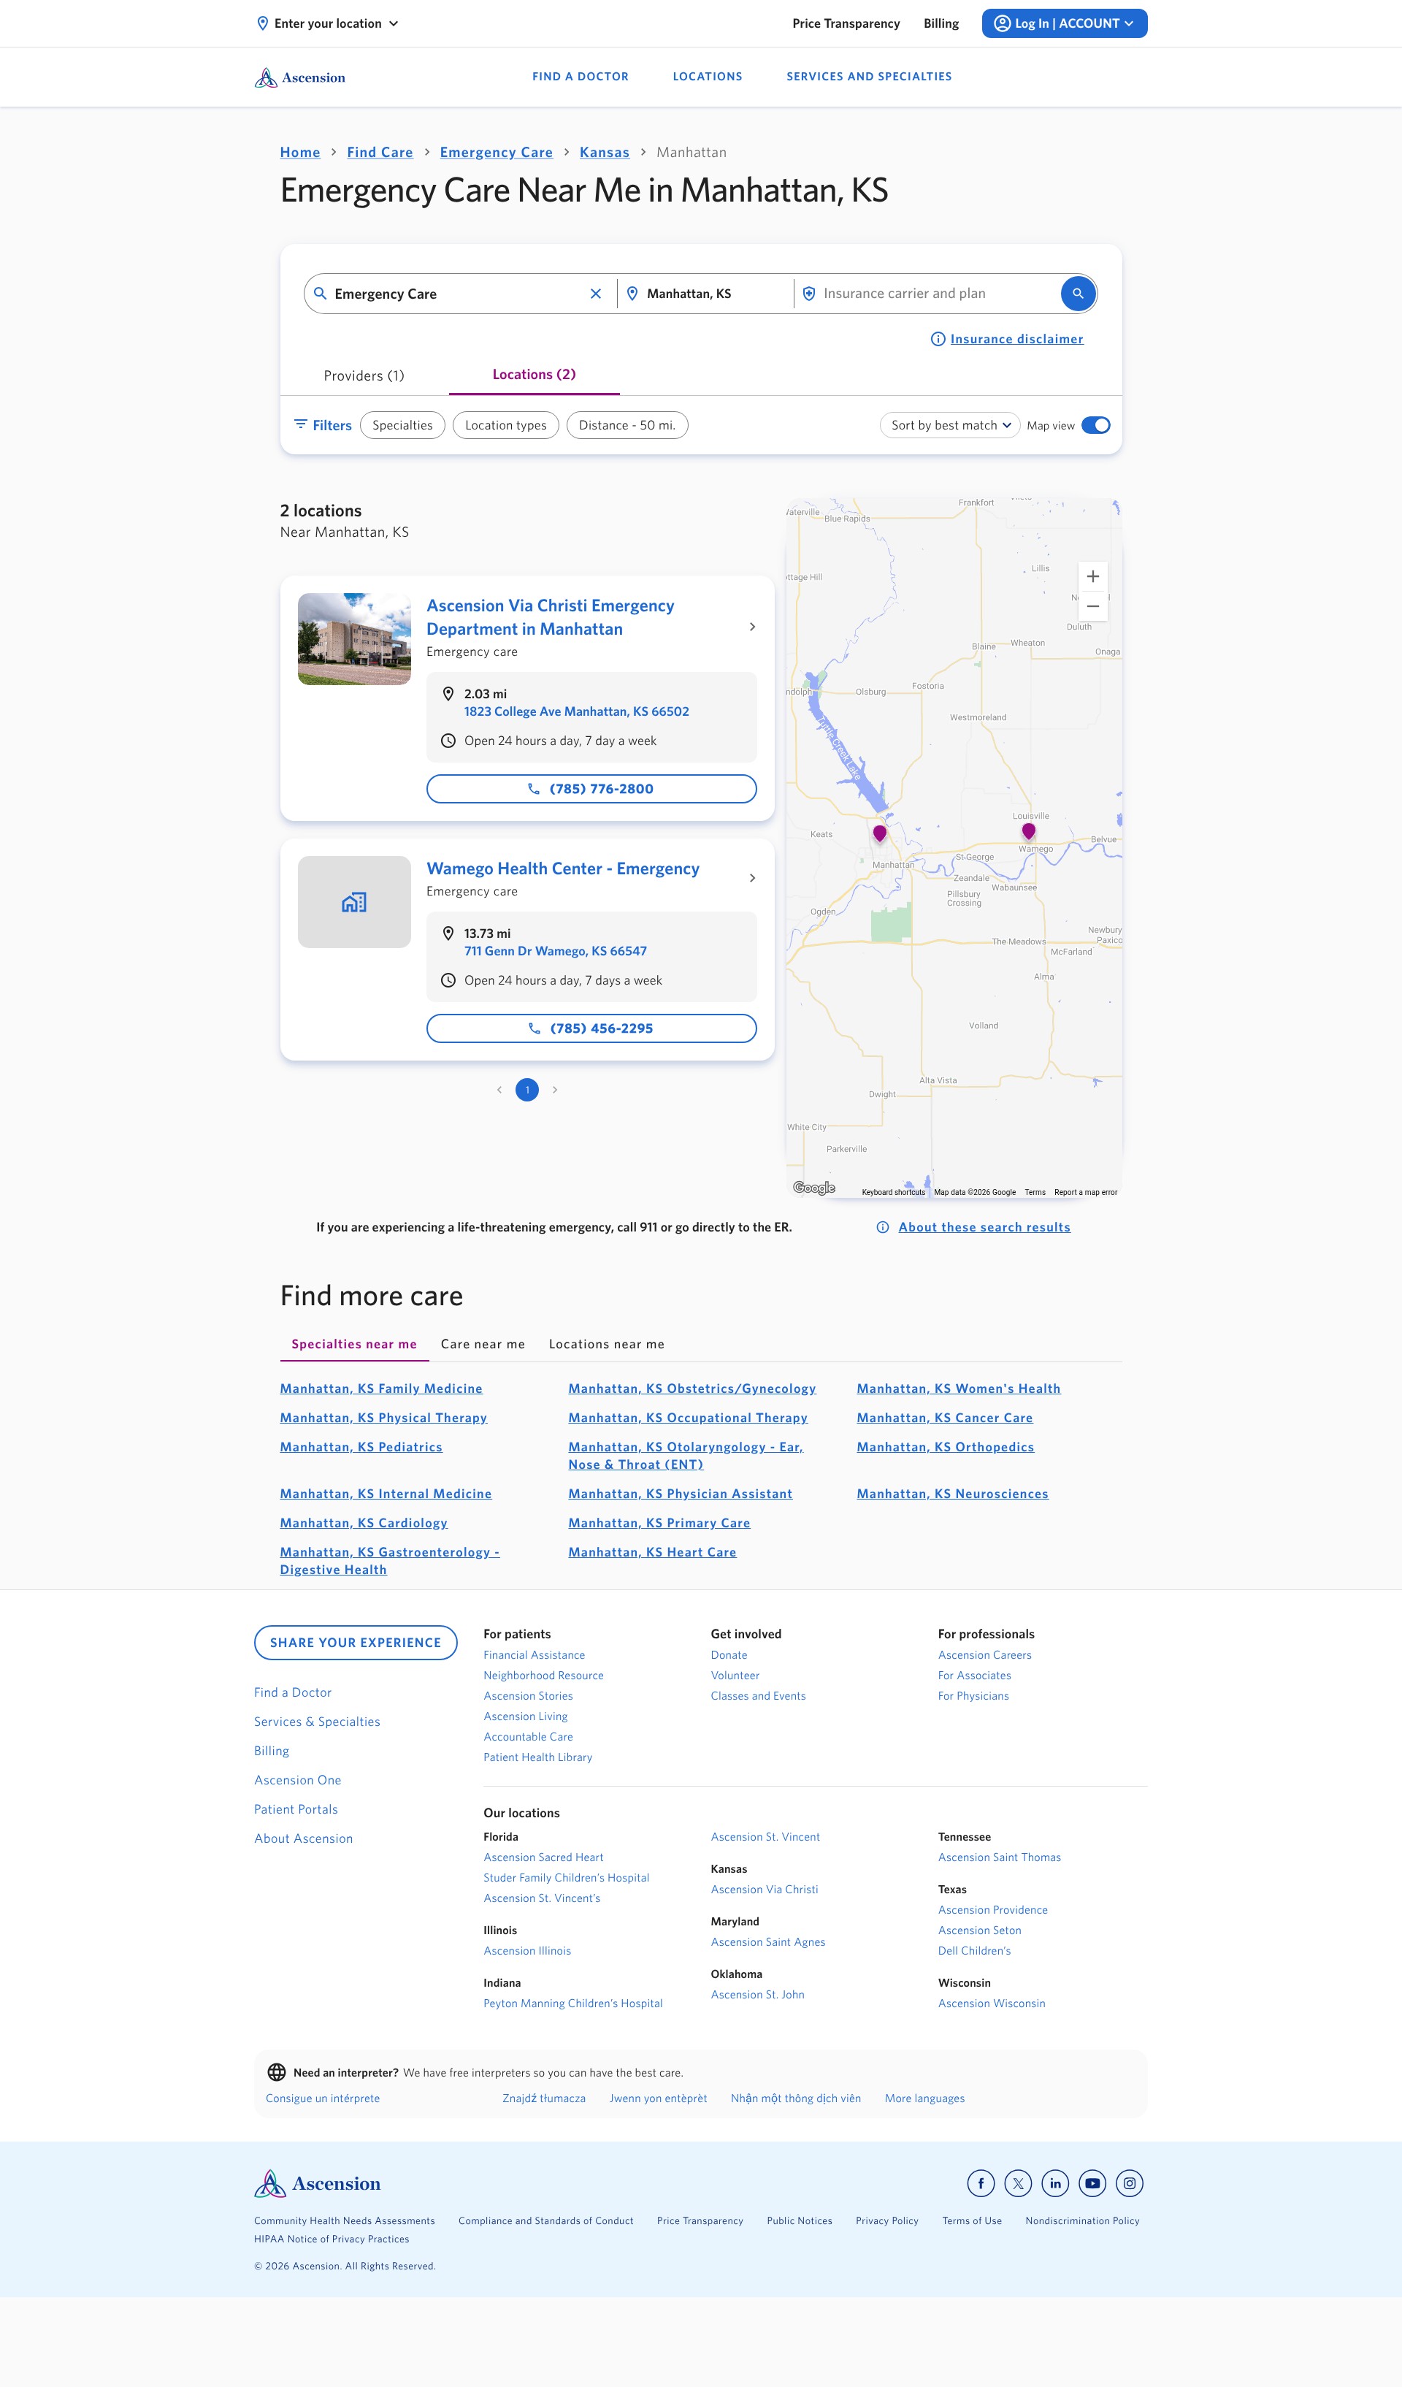This screenshot has height=2387, width=1402.
Task: Open SERVICES AND SPECIALTIES menu
Action: click(869, 77)
